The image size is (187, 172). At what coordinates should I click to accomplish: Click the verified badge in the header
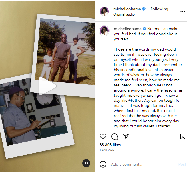[x=144, y=9]
